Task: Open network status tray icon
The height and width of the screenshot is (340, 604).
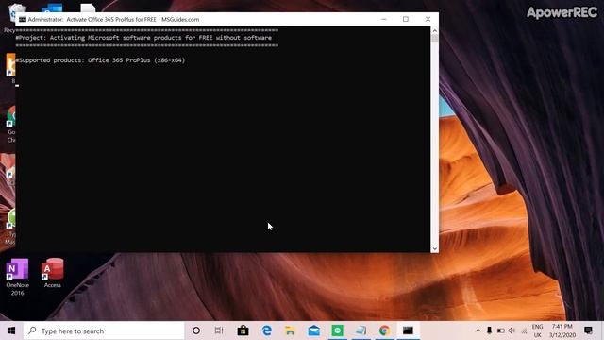Action: pyautogui.click(x=524, y=331)
